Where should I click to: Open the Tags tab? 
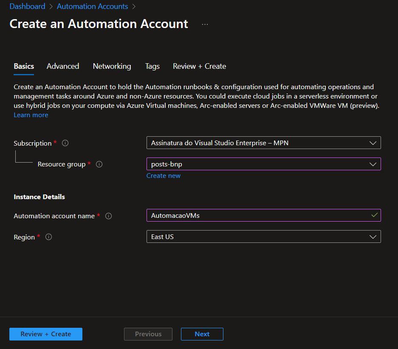point(152,66)
